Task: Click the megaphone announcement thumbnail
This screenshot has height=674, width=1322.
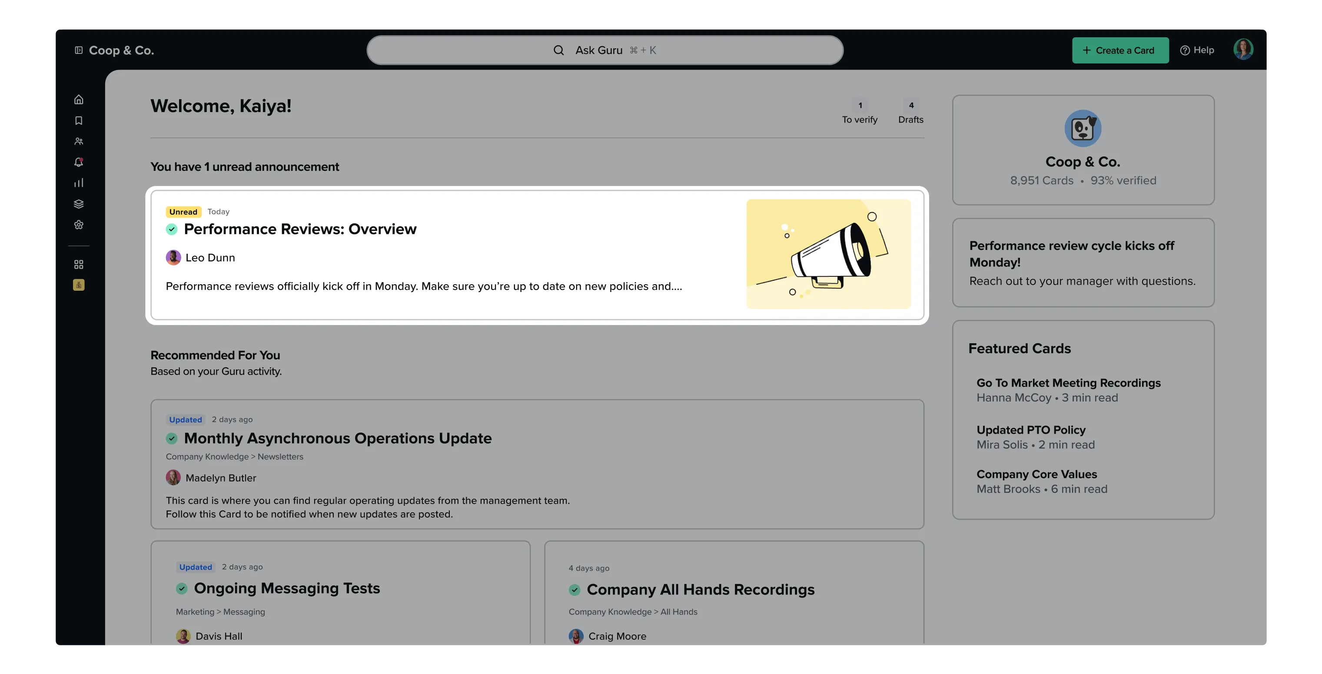Action: click(828, 254)
